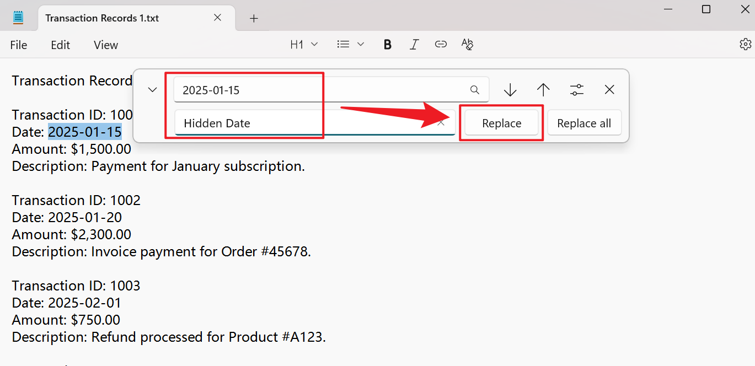Toggle italic formatting

click(414, 45)
